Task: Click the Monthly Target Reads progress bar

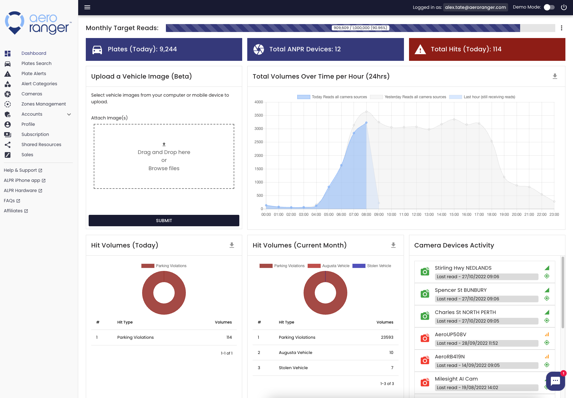Action: (x=360, y=28)
